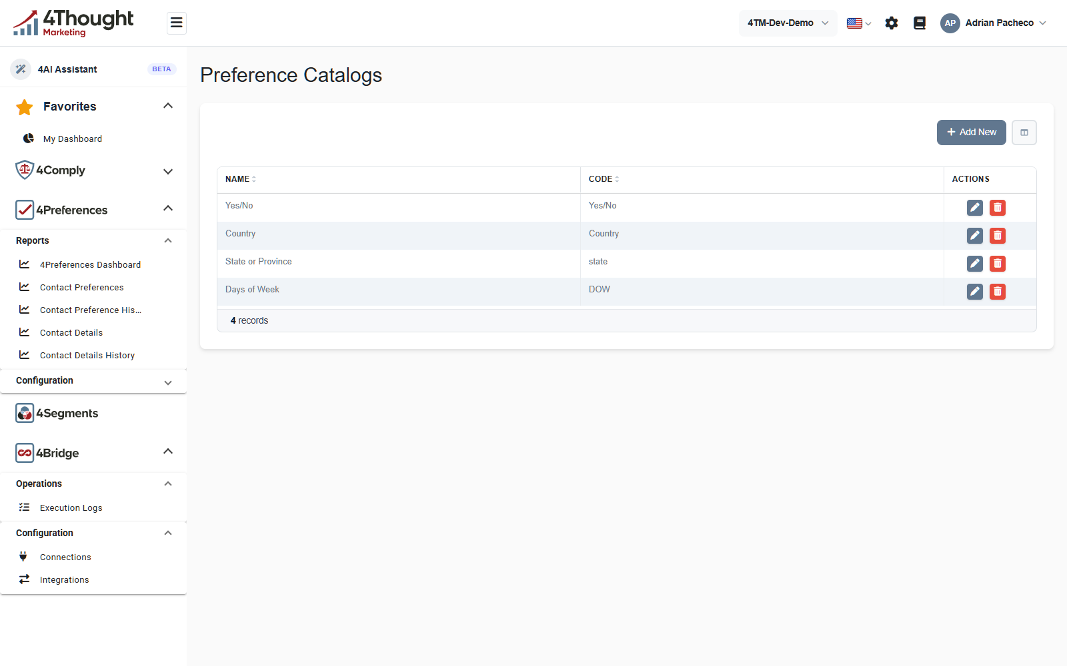Screen dimensions: 1067x666
Task: Select the State or Province name cell
Action: [x=399, y=264]
